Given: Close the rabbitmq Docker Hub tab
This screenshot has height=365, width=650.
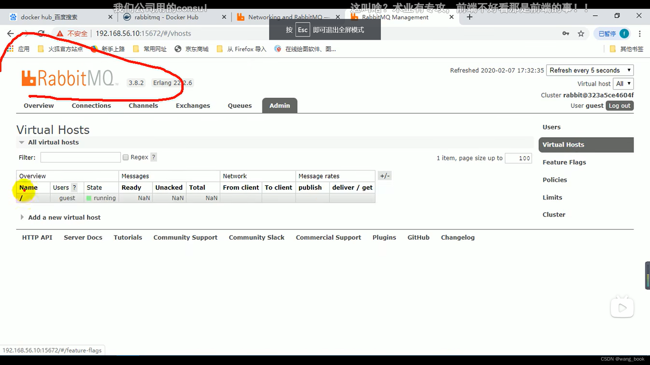Looking at the screenshot, I should (x=224, y=17).
